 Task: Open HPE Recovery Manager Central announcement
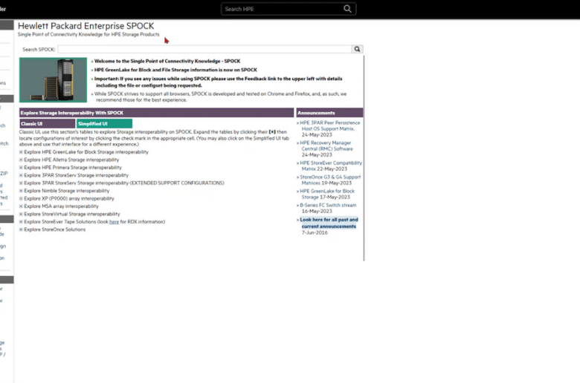[x=326, y=146]
